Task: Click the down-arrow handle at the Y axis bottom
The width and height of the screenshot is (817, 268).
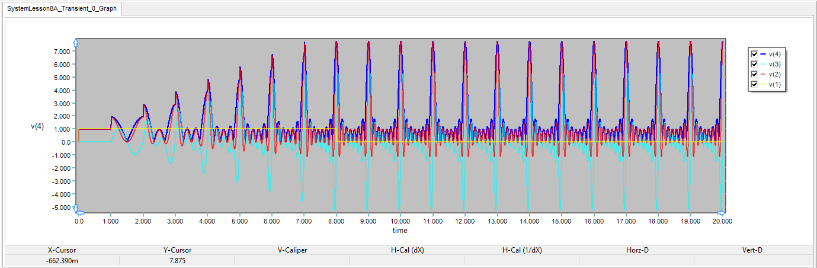Action: click(x=76, y=209)
